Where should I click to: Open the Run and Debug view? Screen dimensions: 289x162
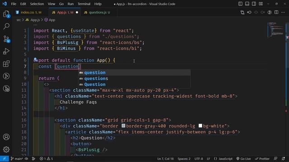(x=6, y=51)
